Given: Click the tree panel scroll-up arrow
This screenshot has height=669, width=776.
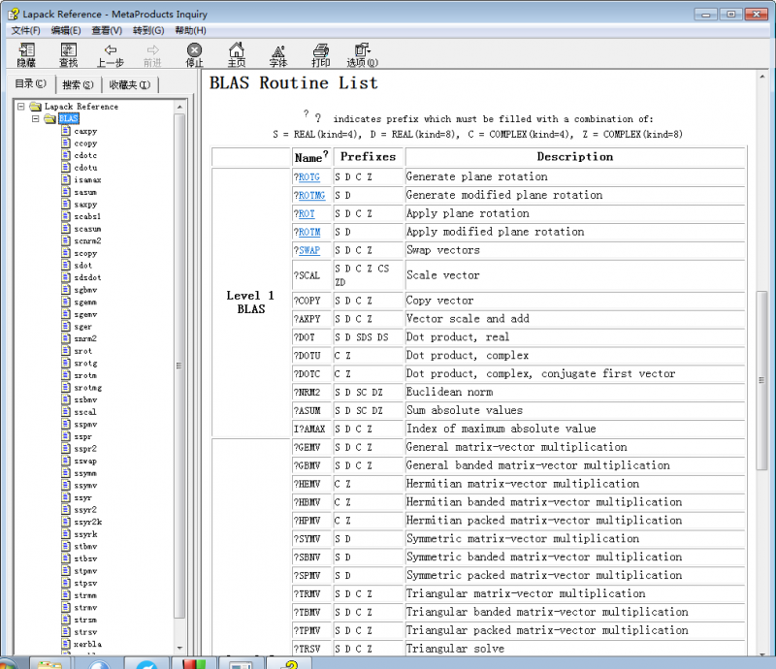Looking at the screenshot, I should click(178, 106).
